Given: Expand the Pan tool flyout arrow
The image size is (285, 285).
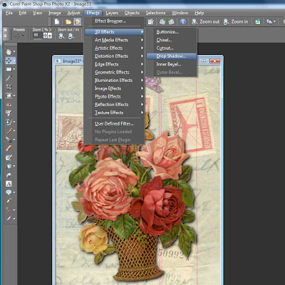Looking at the screenshot, I should pyautogui.click(x=14, y=51).
